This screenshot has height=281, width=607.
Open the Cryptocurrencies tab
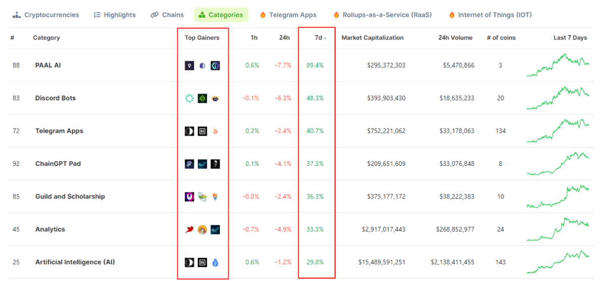coord(46,15)
